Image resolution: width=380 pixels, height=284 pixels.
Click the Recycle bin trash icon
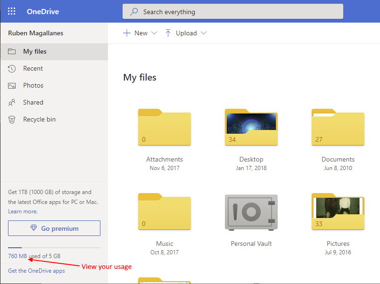[x=12, y=119]
